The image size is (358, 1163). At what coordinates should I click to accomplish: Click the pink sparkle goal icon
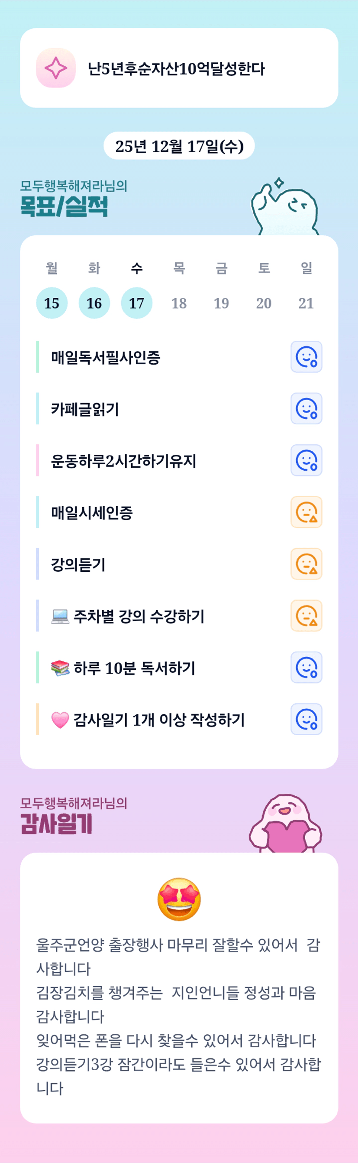point(56,68)
